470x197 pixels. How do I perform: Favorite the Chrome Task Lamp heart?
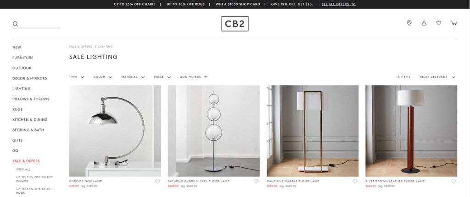(157, 181)
